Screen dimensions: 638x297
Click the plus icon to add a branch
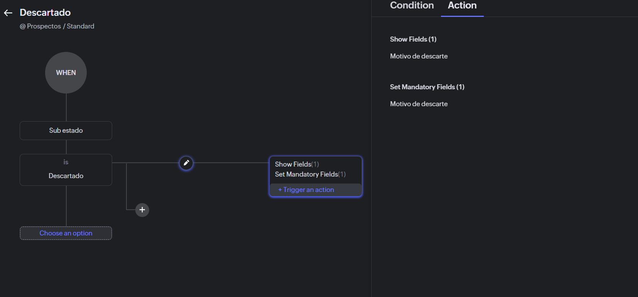142,210
